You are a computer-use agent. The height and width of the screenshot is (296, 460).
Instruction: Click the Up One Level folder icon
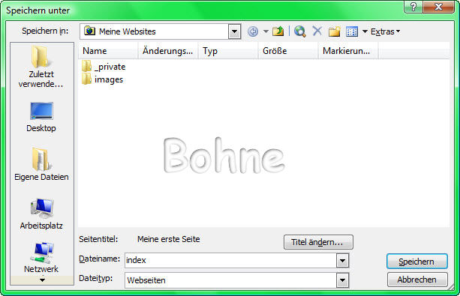tap(278, 31)
